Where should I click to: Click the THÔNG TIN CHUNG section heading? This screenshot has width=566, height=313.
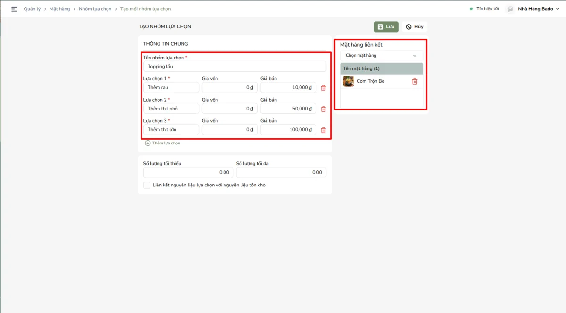[x=166, y=44]
